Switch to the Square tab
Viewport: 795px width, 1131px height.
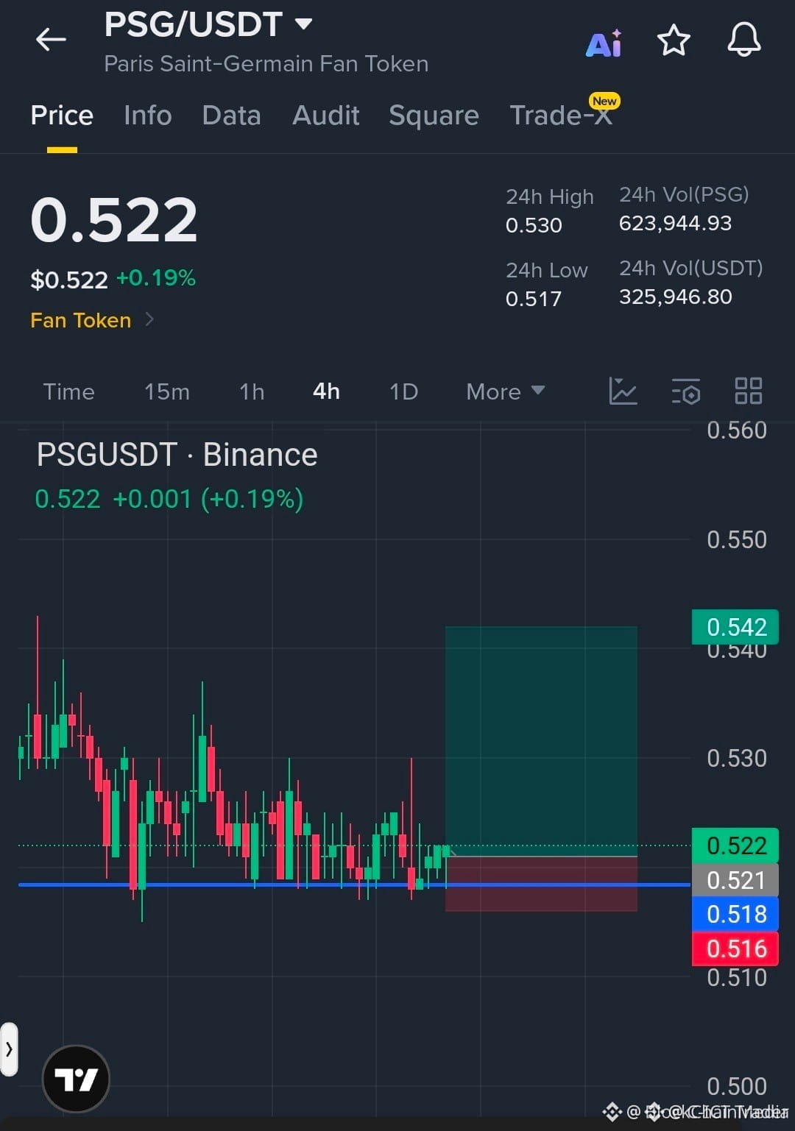click(x=434, y=116)
